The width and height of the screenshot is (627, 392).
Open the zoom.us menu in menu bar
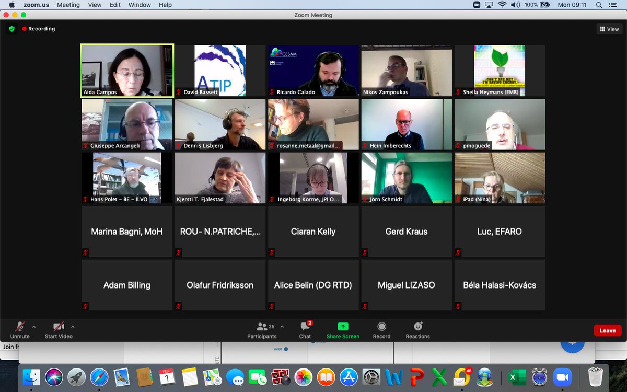[36, 5]
